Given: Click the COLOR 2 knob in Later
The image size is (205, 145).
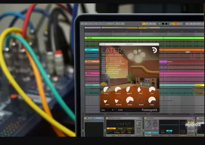Looking at the screenshot, I should (118, 89).
